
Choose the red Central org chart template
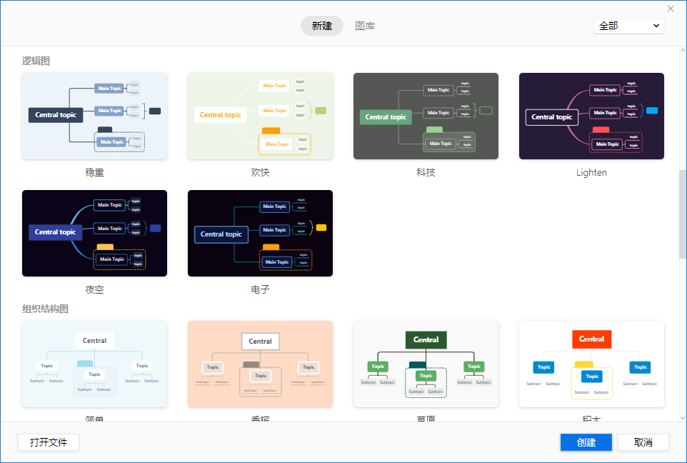pyautogui.click(x=591, y=364)
